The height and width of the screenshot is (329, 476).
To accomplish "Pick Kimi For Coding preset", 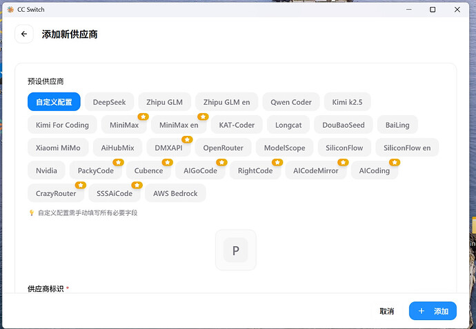I will (x=62, y=125).
